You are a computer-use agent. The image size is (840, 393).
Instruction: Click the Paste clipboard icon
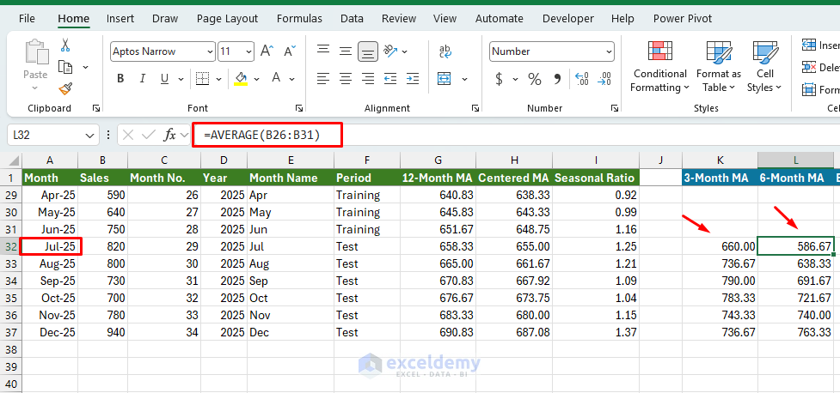click(x=35, y=51)
